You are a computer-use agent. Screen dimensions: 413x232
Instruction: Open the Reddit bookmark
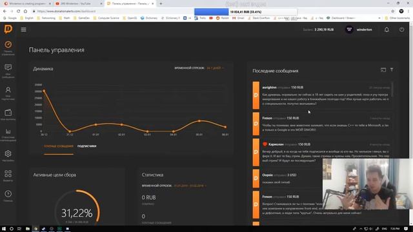223,18
